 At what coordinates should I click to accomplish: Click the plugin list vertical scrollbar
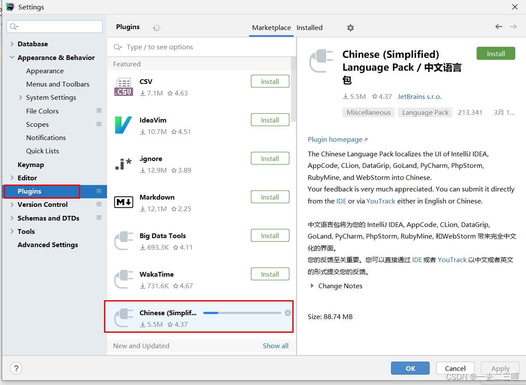click(293, 90)
